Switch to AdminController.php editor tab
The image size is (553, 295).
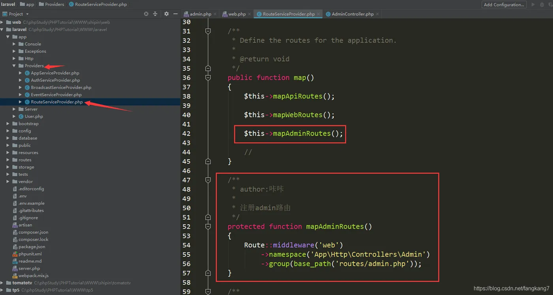(353, 14)
